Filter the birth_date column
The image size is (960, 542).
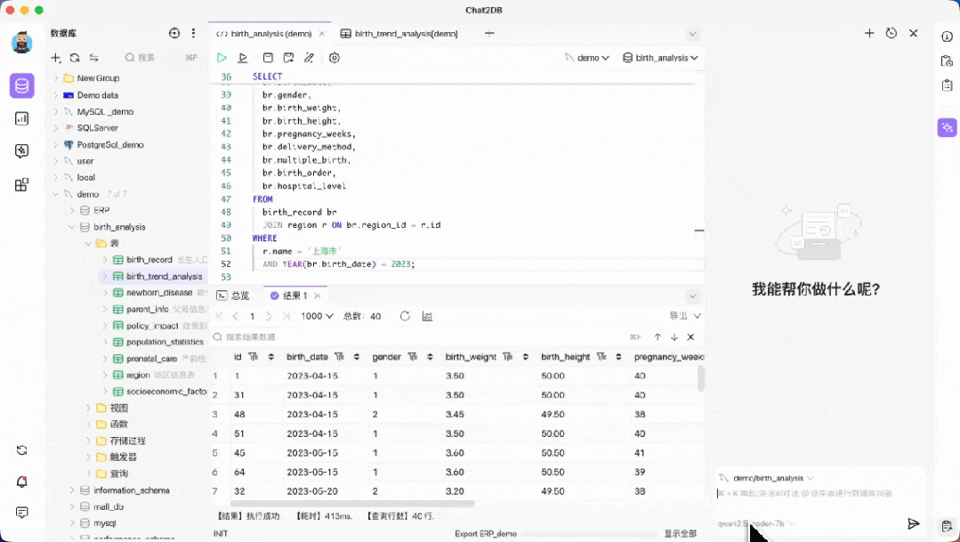click(x=339, y=356)
